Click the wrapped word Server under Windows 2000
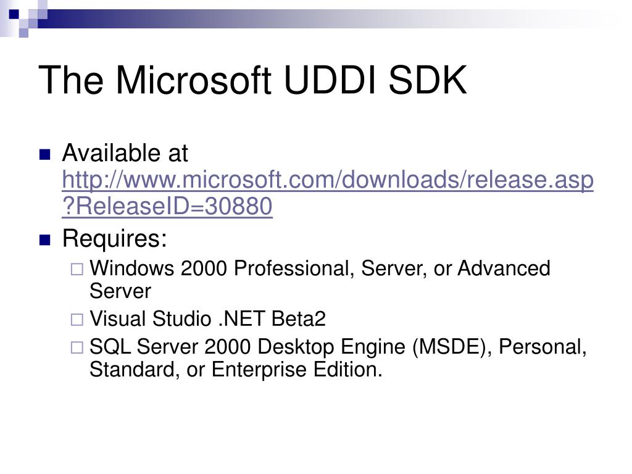The image size is (632, 474). tap(120, 291)
